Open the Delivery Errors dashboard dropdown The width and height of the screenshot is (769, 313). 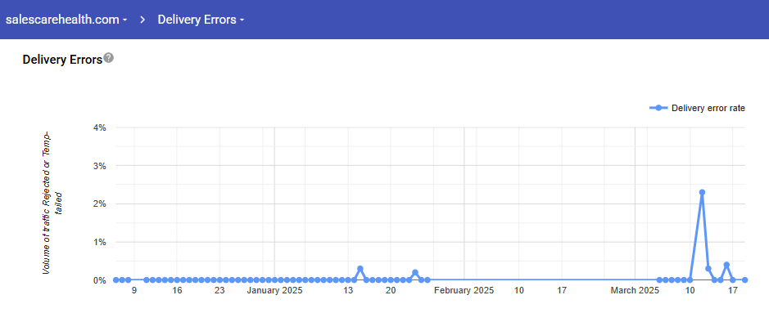[x=201, y=20]
